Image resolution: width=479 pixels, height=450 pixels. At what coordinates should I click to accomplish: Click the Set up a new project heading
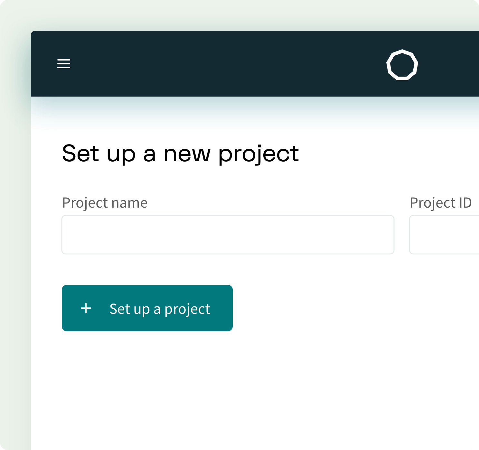180,154
